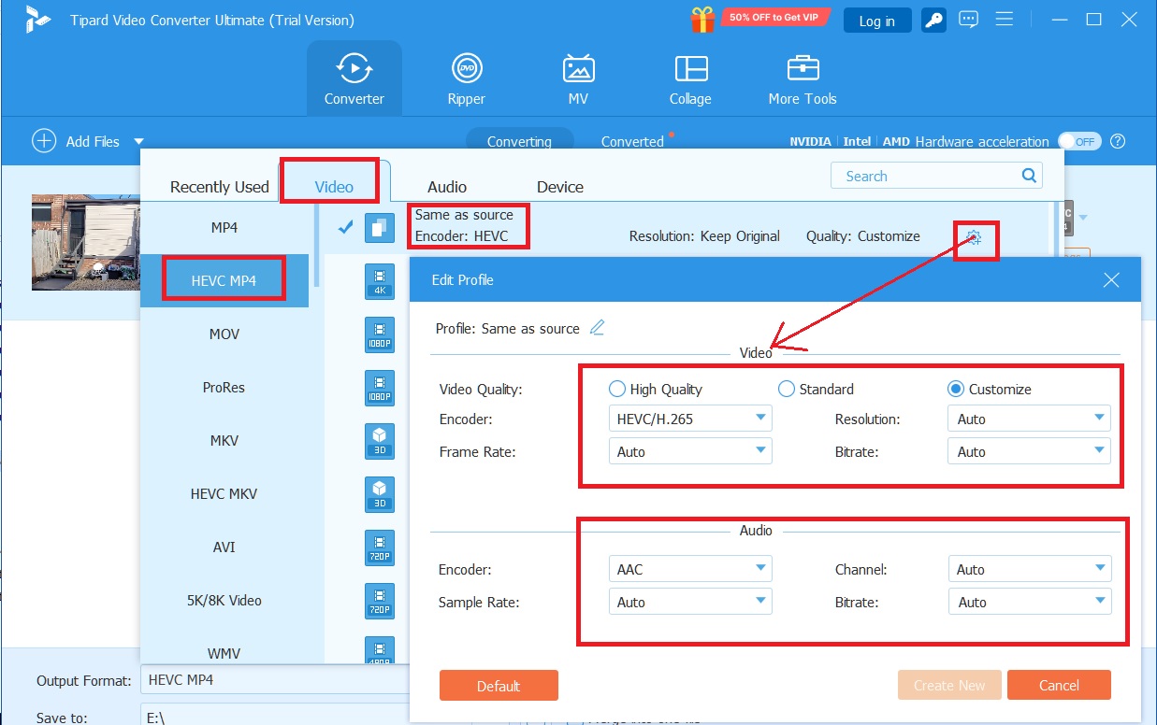Choose HEVC MKV format in list
Screen dimensions: 1157x725
[x=224, y=493]
